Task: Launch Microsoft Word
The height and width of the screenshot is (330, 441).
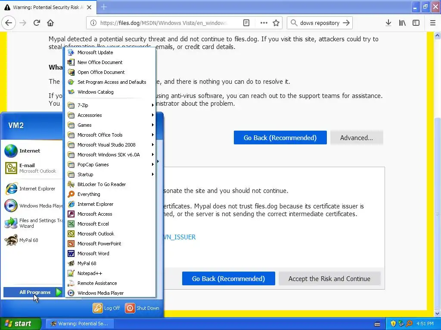Action: pyautogui.click(x=110, y=254)
